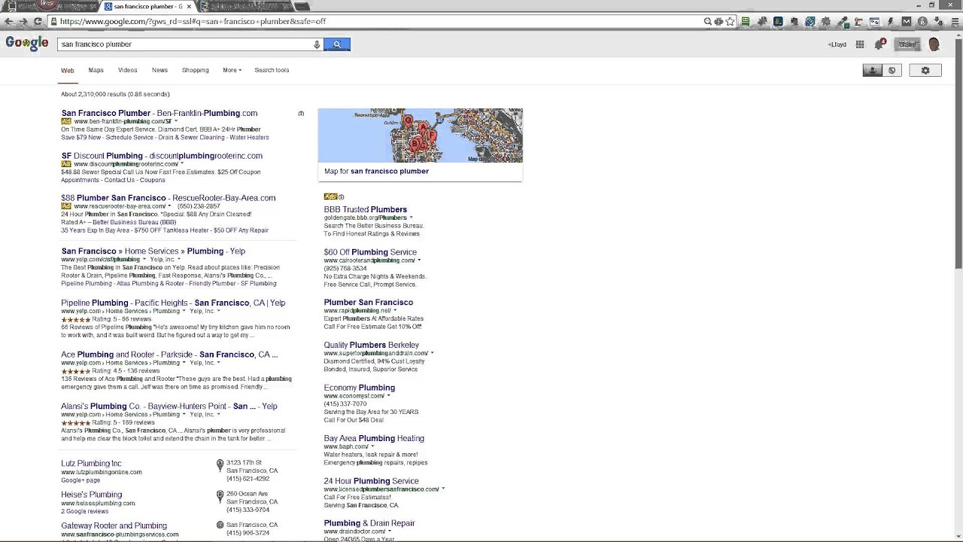Open the San Francisco plumber map thumbnail
This screenshot has width=963, height=542.
click(421, 135)
